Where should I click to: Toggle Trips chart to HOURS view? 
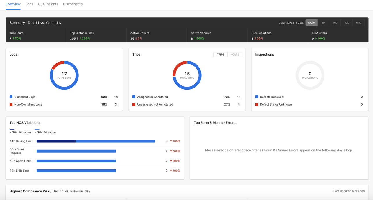(235, 55)
